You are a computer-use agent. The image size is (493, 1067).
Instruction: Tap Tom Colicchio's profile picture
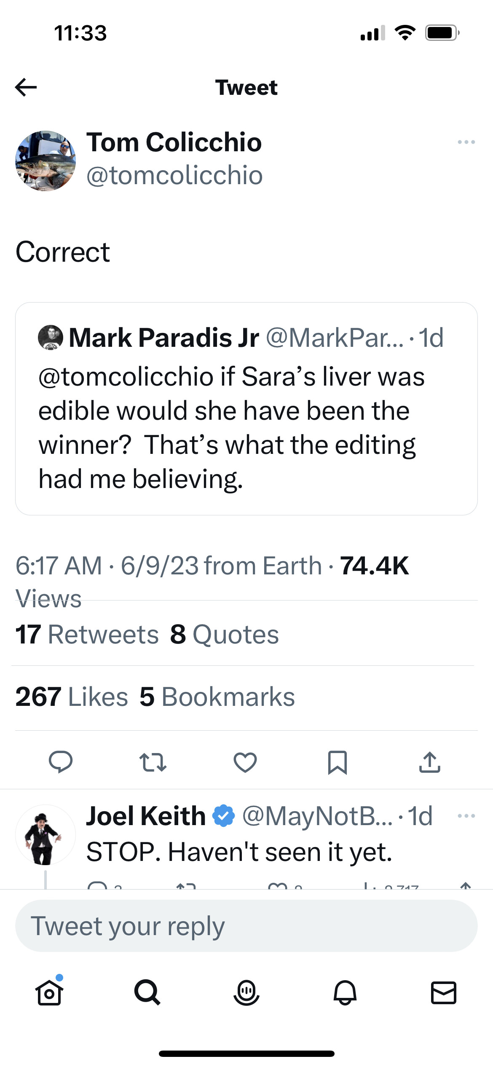(46, 161)
